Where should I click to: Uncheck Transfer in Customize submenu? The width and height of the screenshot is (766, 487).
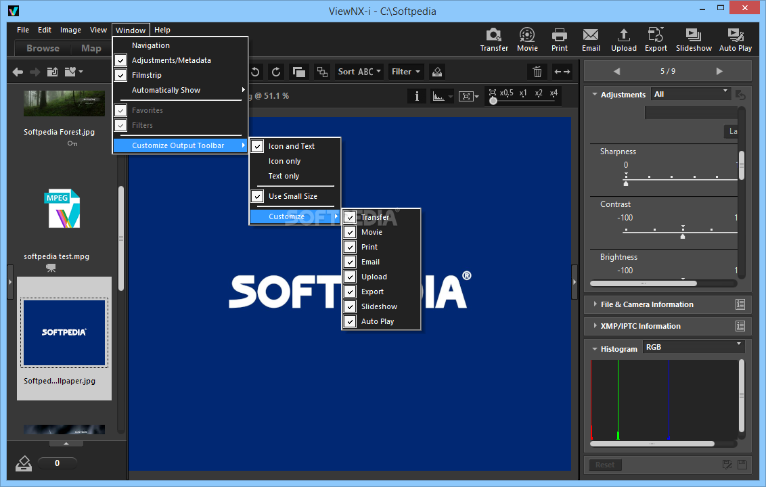350,217
